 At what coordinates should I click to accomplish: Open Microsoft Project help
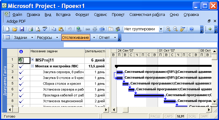click(192, 29)
